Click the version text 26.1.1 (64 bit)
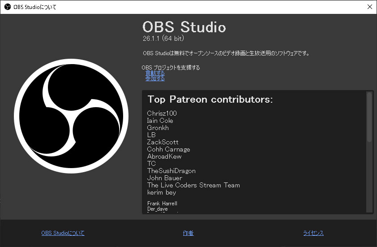 163,38
